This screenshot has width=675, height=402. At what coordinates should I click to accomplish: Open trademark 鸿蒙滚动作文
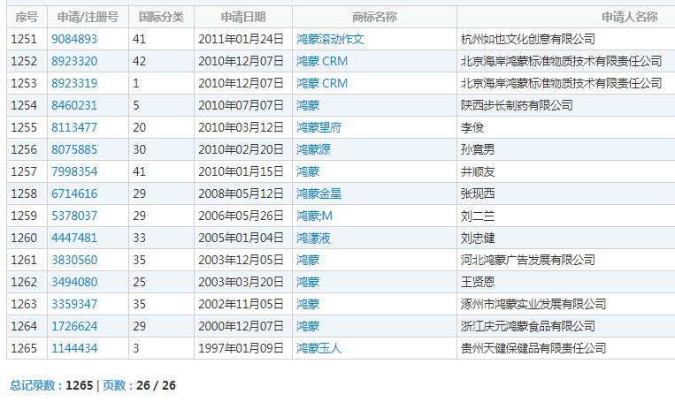330,39
